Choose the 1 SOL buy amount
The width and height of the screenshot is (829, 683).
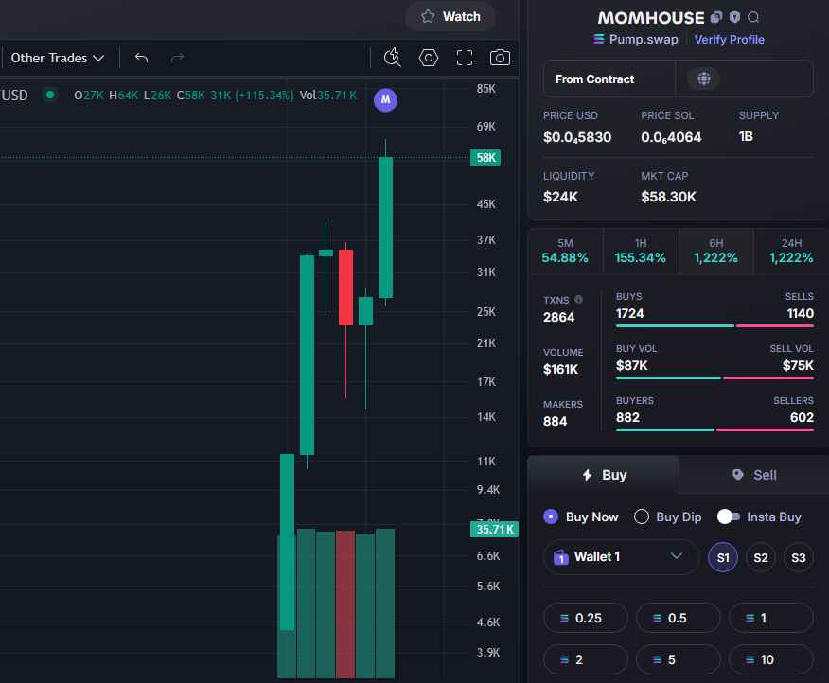coord(771,618)
